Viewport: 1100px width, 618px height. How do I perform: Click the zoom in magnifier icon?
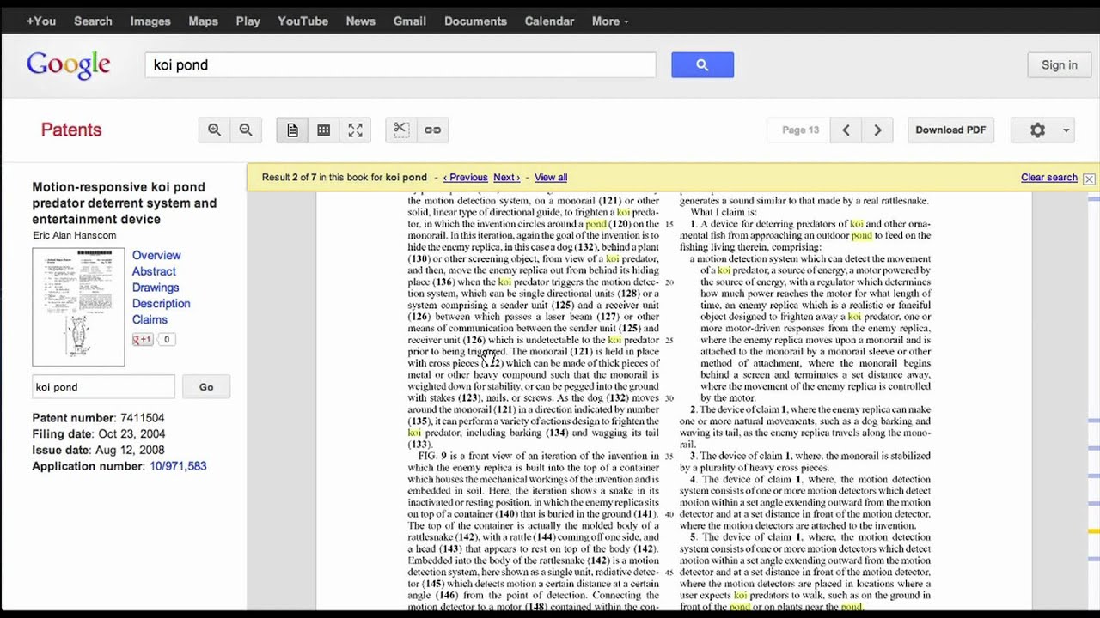pyautogui.click(x=215, y=130)
